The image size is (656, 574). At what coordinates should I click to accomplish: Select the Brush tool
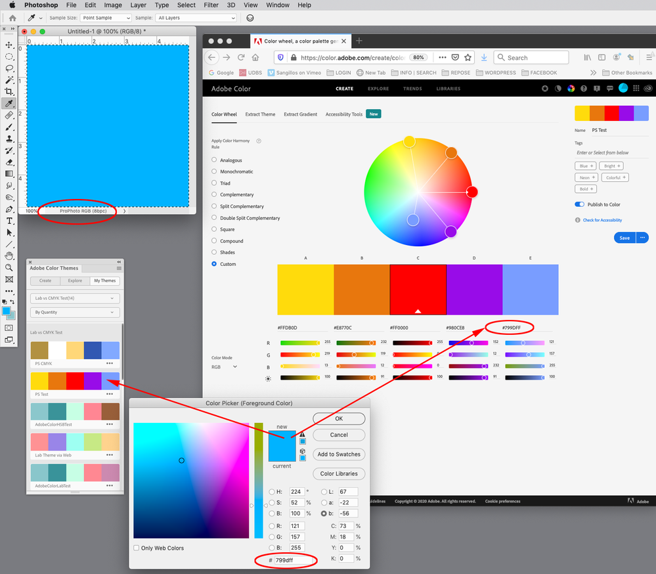pyautogui.click(x=9, y=127)
